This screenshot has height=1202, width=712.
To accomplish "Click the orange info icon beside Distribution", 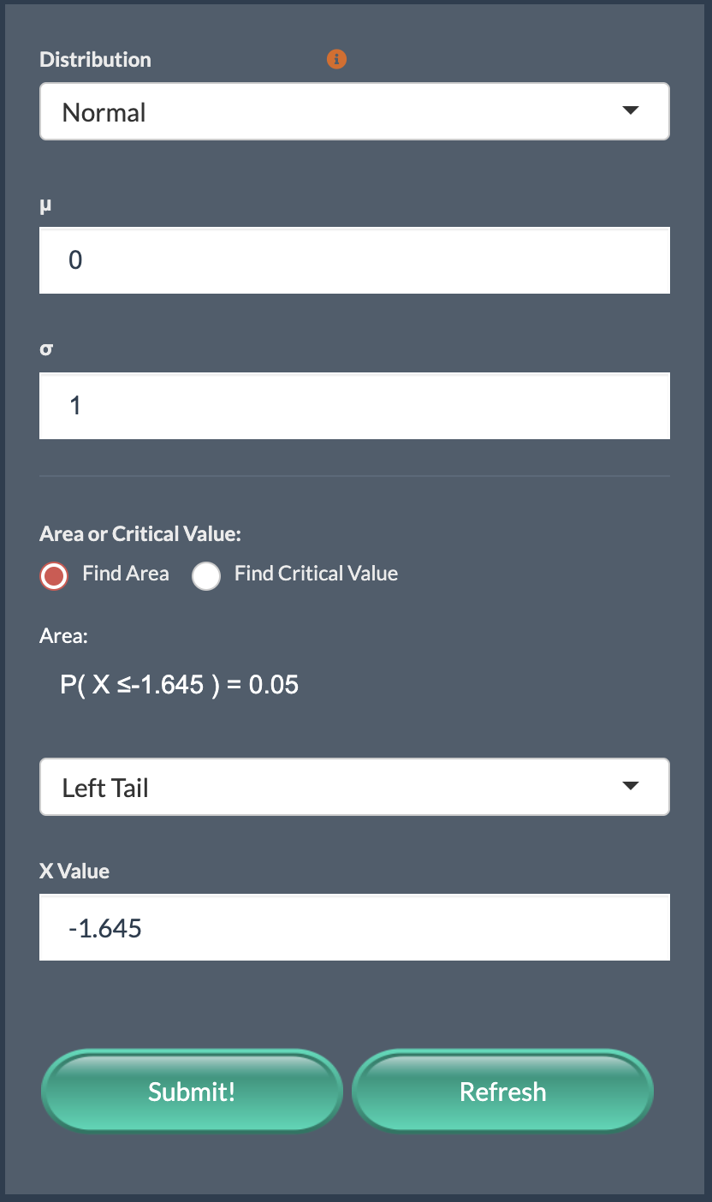I will point(337,59).
